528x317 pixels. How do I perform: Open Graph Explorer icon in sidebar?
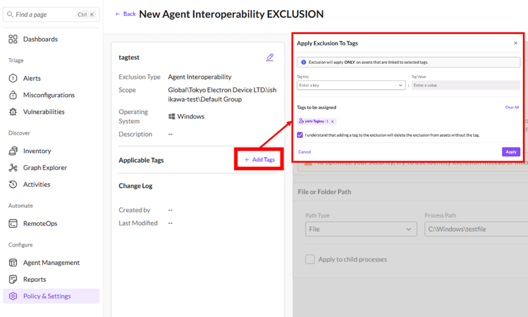[x=13, y=168]
